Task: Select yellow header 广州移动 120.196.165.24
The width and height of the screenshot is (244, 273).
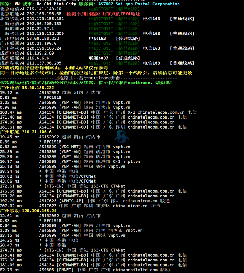Action: 28,211
